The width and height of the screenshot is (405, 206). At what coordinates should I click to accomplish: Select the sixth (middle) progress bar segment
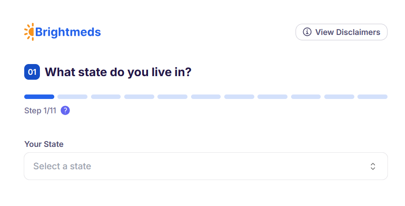206,97
